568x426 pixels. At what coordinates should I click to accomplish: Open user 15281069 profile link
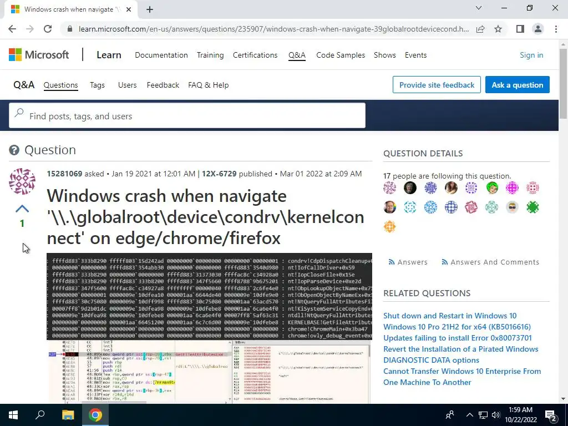(x=64, y=174)
